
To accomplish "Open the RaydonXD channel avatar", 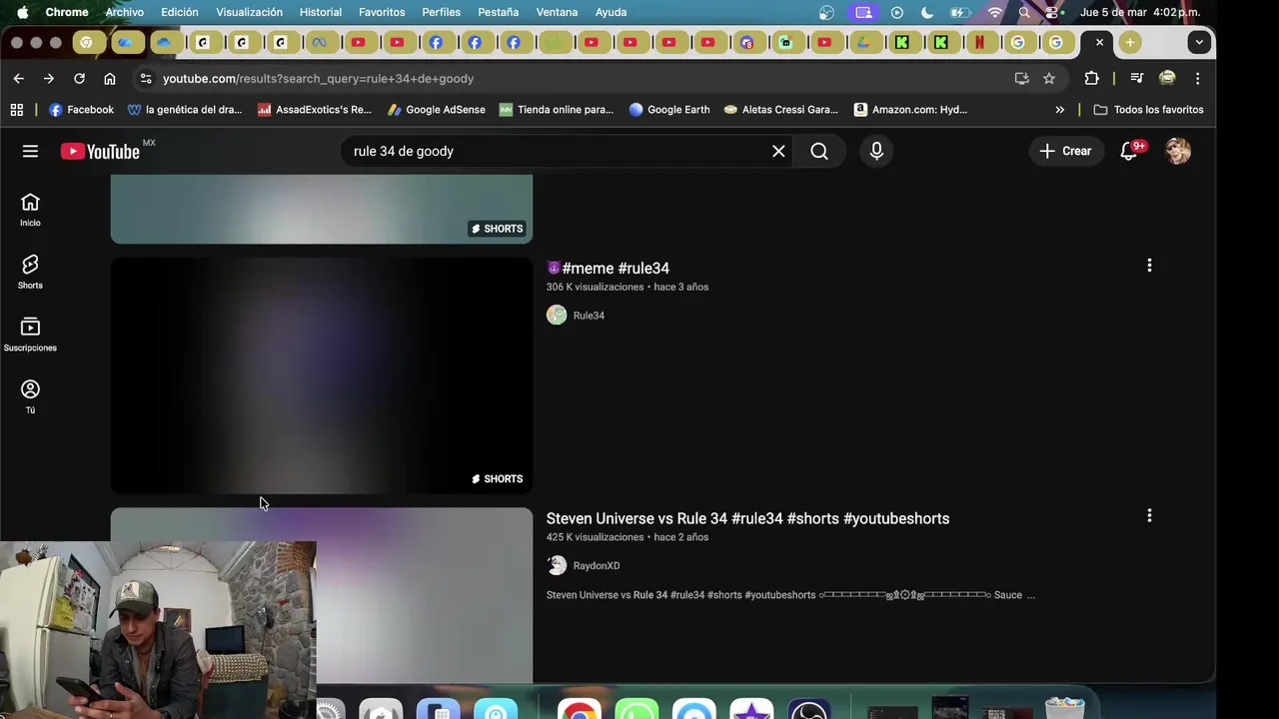I will (x=557, y=565).
